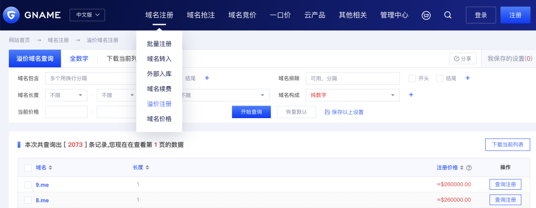Image resolution: width=536 pixels, height=208 pixels.
Task: Click the 9.me price ≈$260000.00
Action: coord(454,184)
